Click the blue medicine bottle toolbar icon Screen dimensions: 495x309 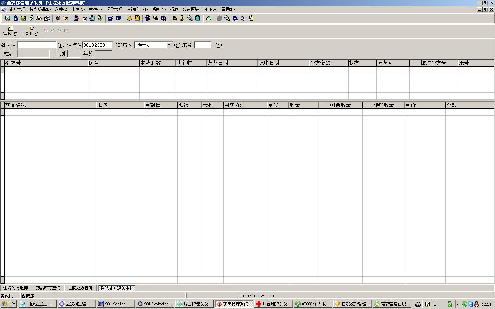pyautogui.click(x=15, y=18)
